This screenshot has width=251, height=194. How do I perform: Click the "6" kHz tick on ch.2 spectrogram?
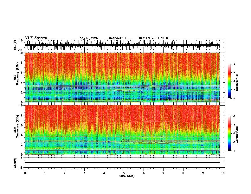[x=22, y=125]
